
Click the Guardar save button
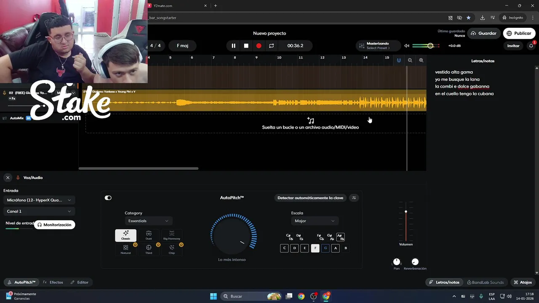point(484,33)
